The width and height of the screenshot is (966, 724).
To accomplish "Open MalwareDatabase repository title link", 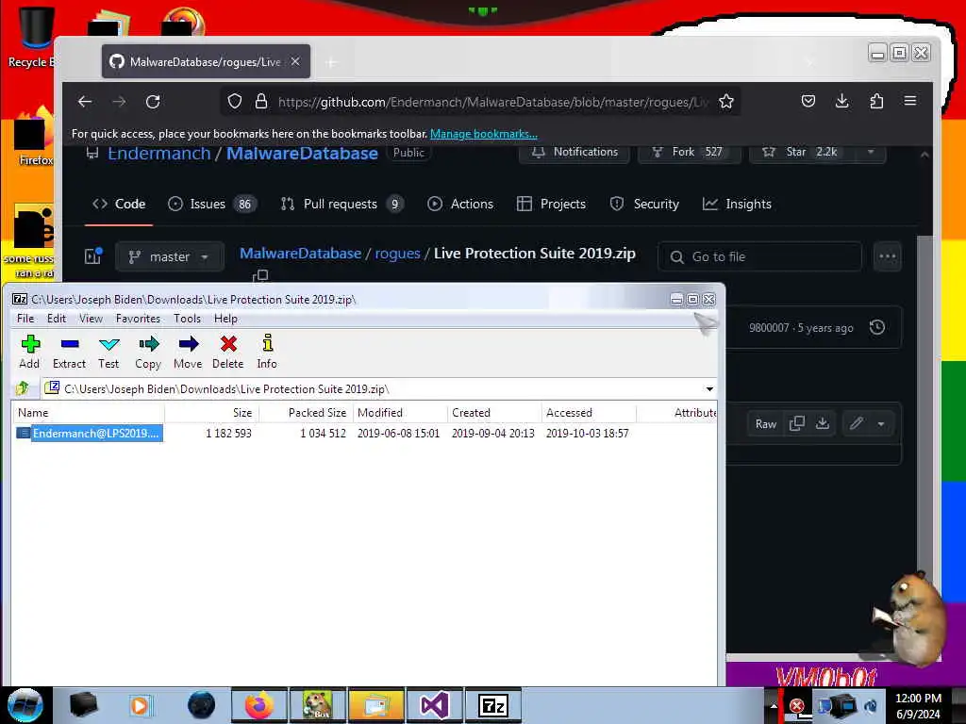I will tap(302, 154).
